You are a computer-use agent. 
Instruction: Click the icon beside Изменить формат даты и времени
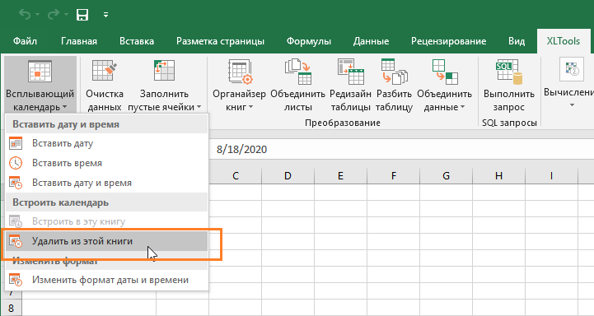point(16,280)
